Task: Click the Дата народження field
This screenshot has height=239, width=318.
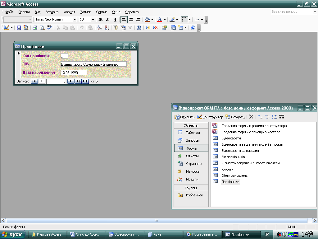Action: click(x=74, y=73)
